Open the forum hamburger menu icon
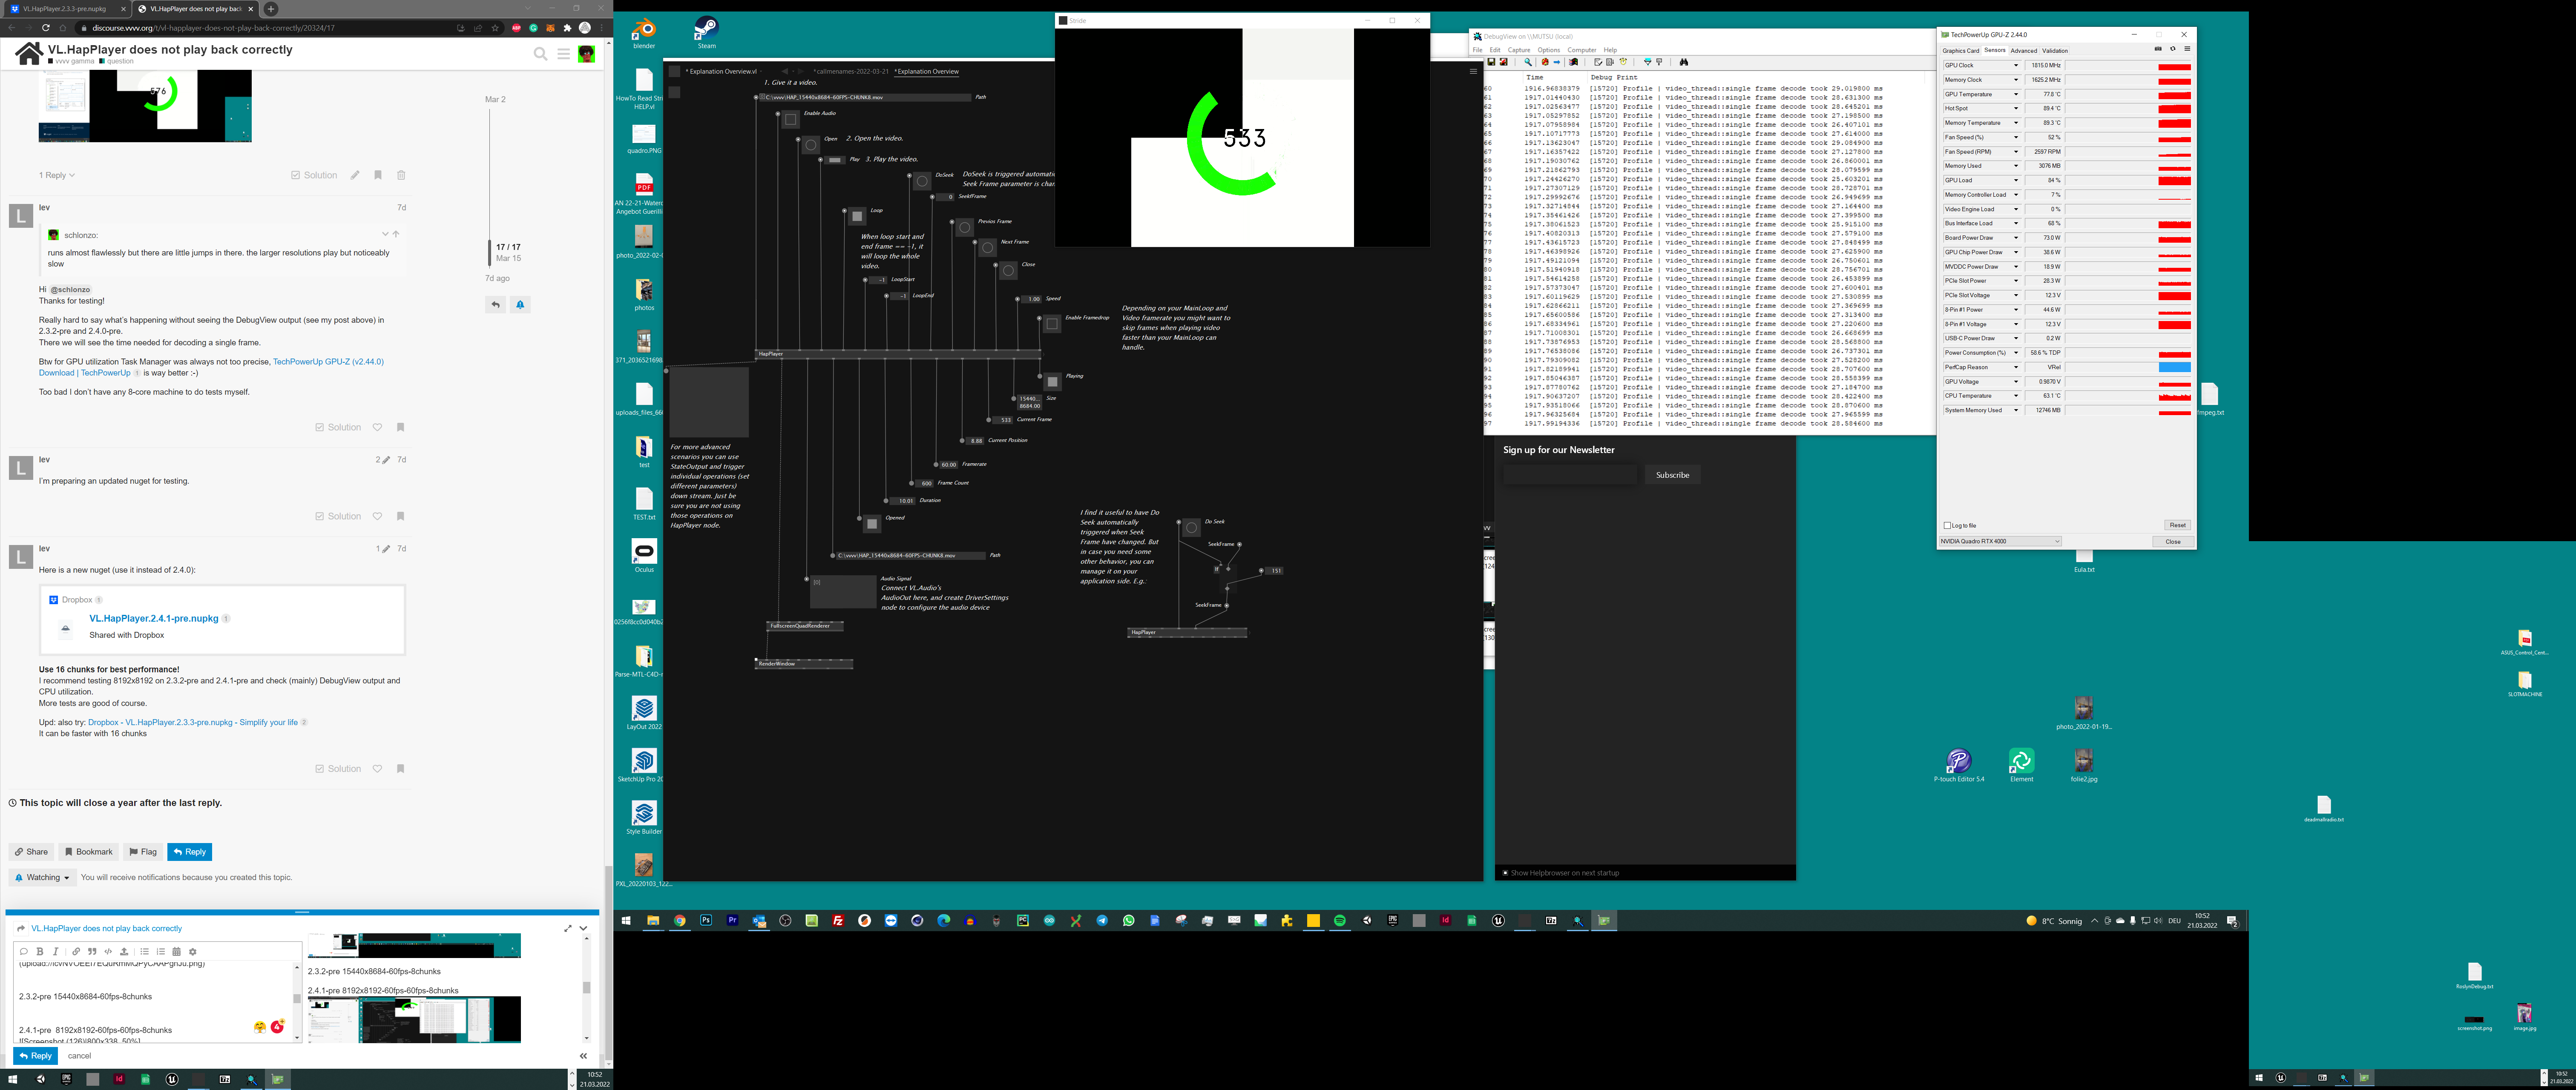 click(564, 54)
